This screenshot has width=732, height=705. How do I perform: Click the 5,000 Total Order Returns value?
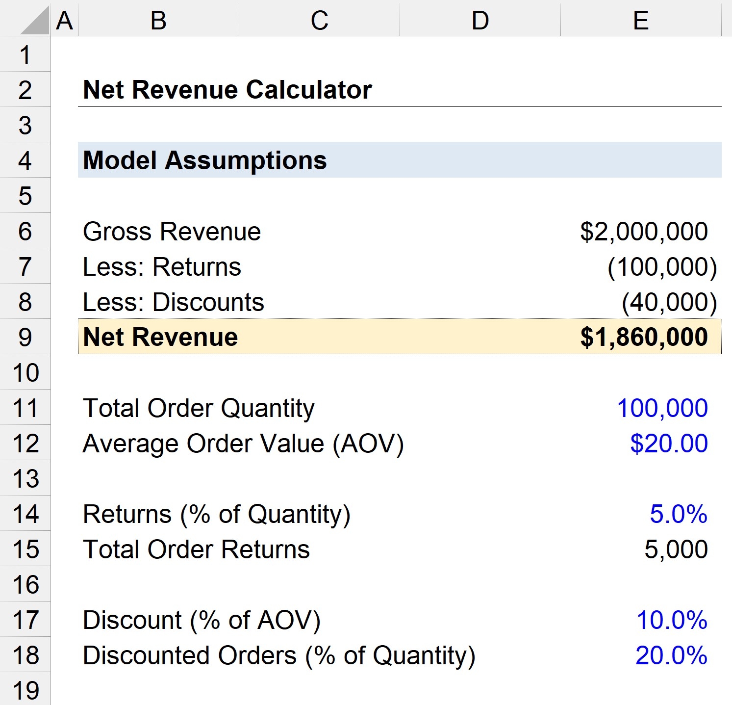pyautogui.click(x=676, y=549)
